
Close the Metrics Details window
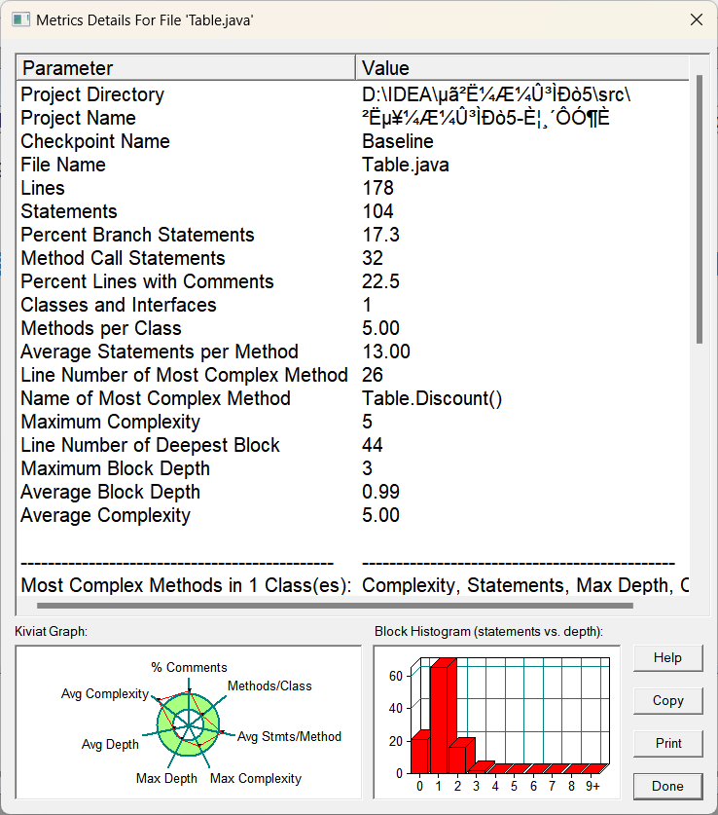[697, 19]
